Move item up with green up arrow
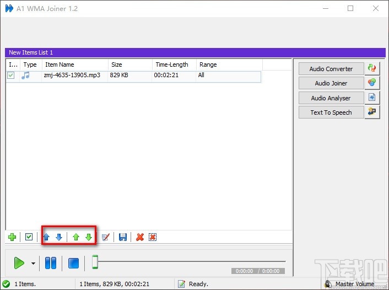This screenshot has height=290, width=389. point(76,237)
